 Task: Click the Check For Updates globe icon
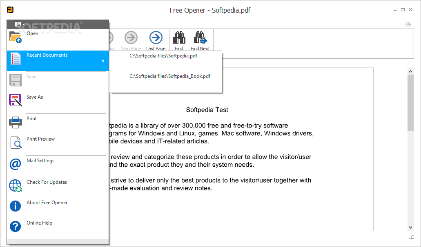15,185
